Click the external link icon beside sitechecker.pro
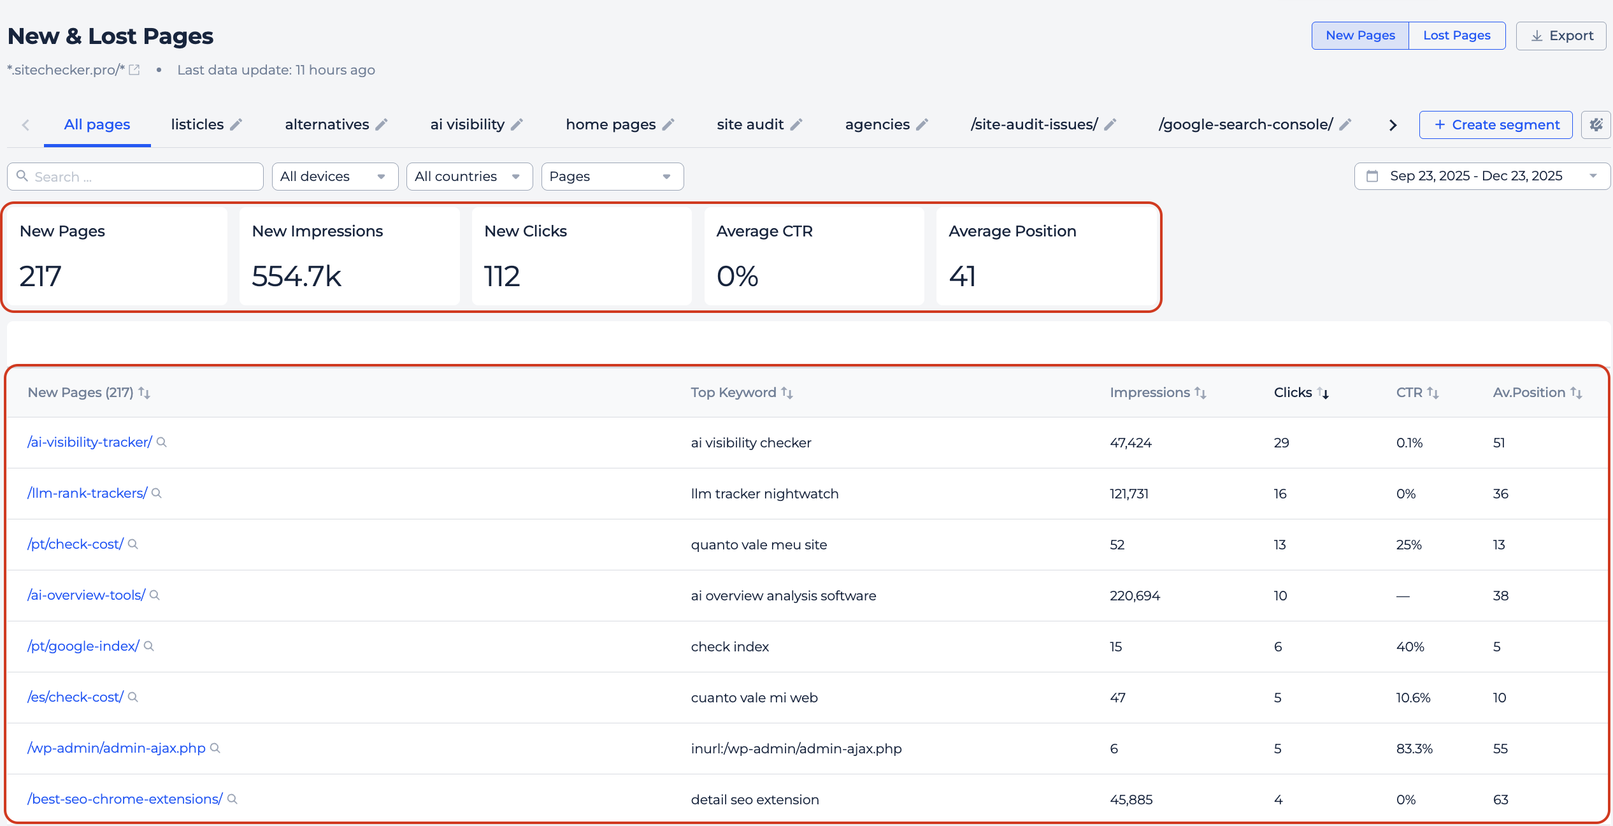1613x826 pixels. coord(134,70)
